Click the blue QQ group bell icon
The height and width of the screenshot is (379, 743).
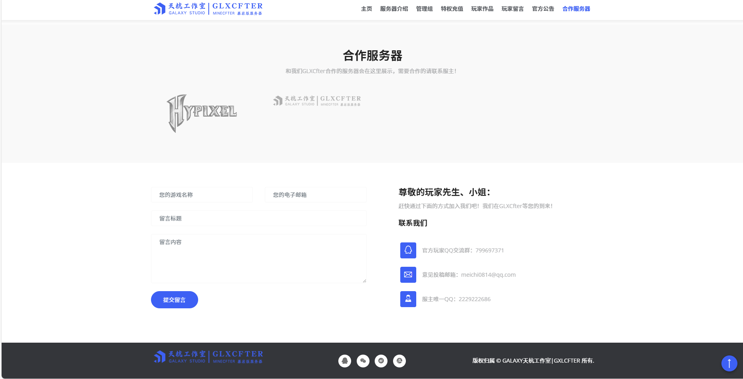(408, 250)
